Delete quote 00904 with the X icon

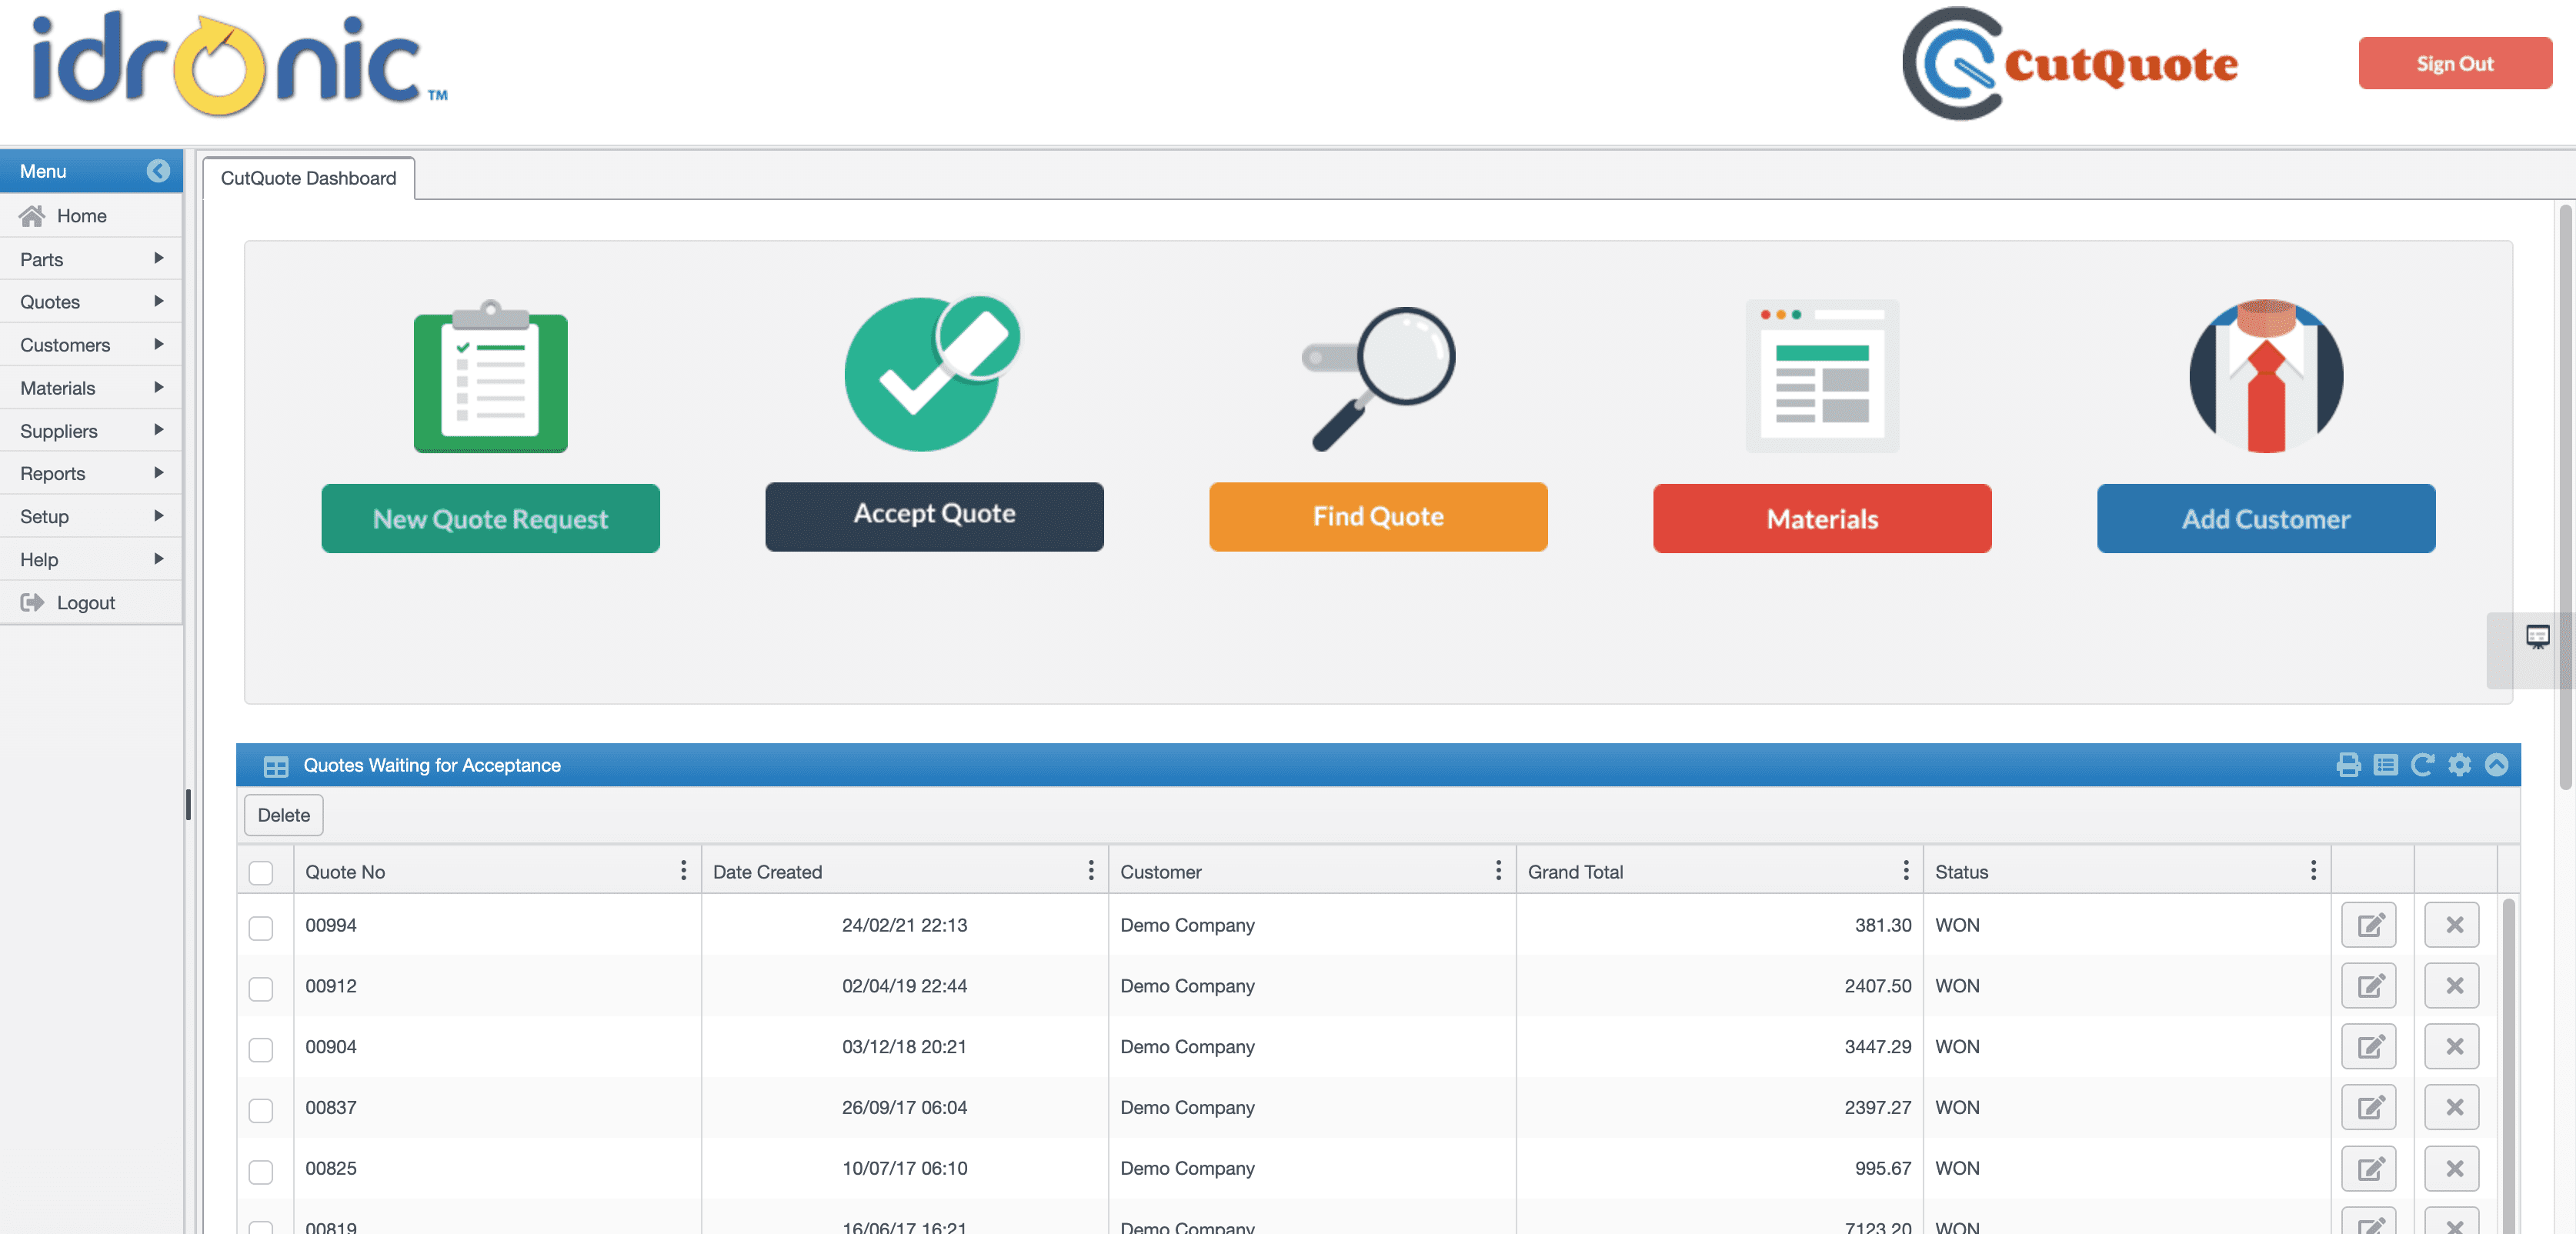2452,1047
